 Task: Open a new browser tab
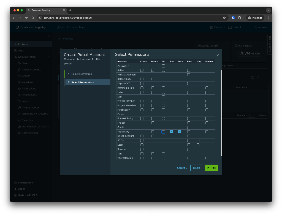coord(70,10)
